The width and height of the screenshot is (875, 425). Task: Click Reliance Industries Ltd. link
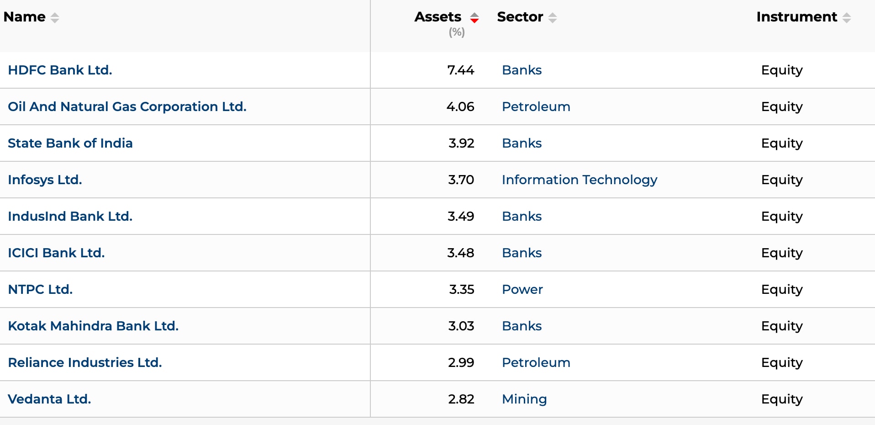point(85,362)
